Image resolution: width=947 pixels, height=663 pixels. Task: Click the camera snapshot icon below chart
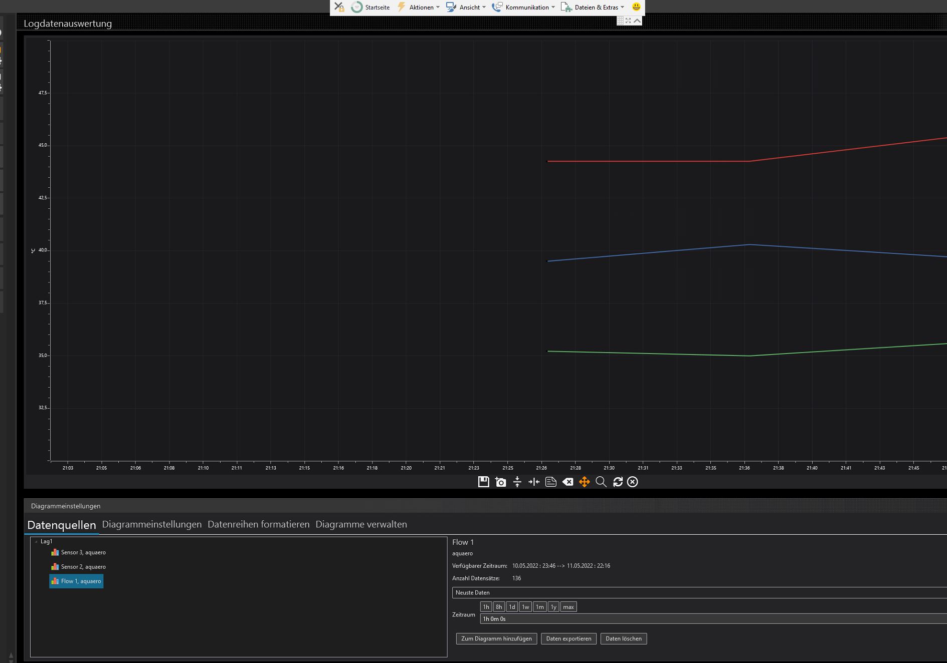coord(500,482)
